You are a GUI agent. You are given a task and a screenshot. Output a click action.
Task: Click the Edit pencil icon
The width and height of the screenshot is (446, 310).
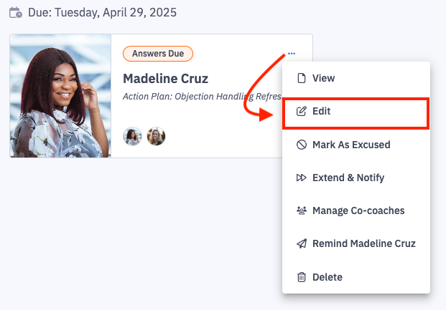click(302, 112)
